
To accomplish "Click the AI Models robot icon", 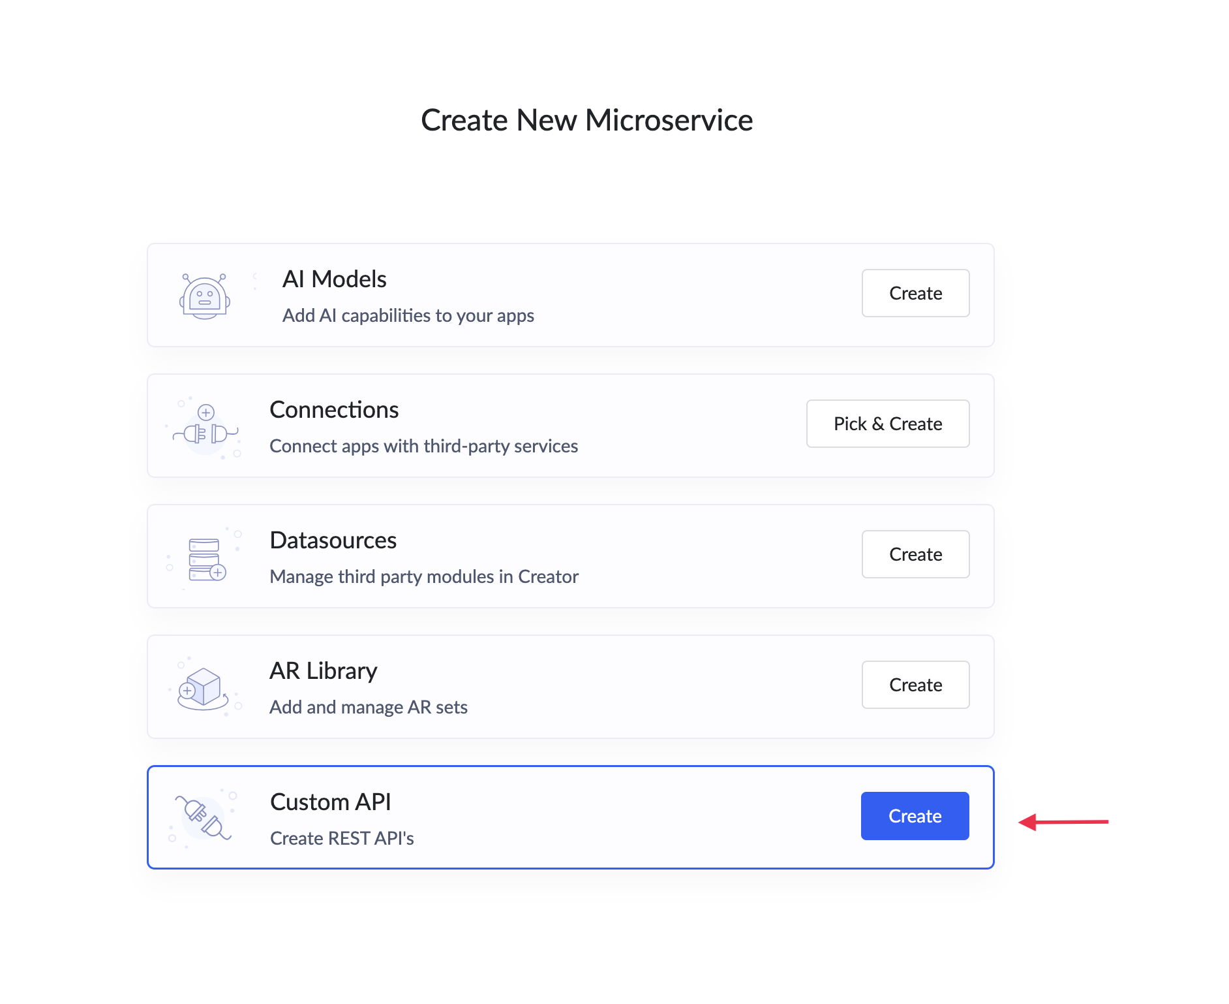I will point(205,296).
